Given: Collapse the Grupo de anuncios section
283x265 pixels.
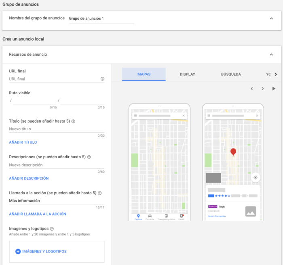Looking at the screenshot, I should 271,18.
